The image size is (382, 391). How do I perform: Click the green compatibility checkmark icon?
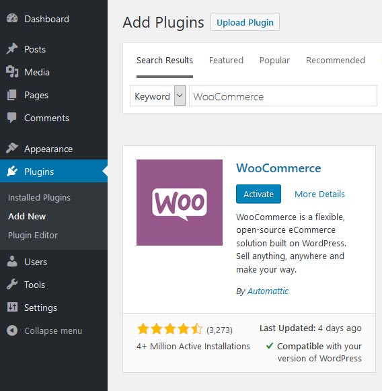point(270,346)
